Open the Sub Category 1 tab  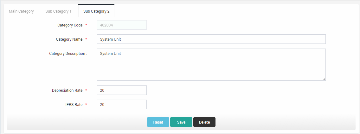tap(58, 11)
